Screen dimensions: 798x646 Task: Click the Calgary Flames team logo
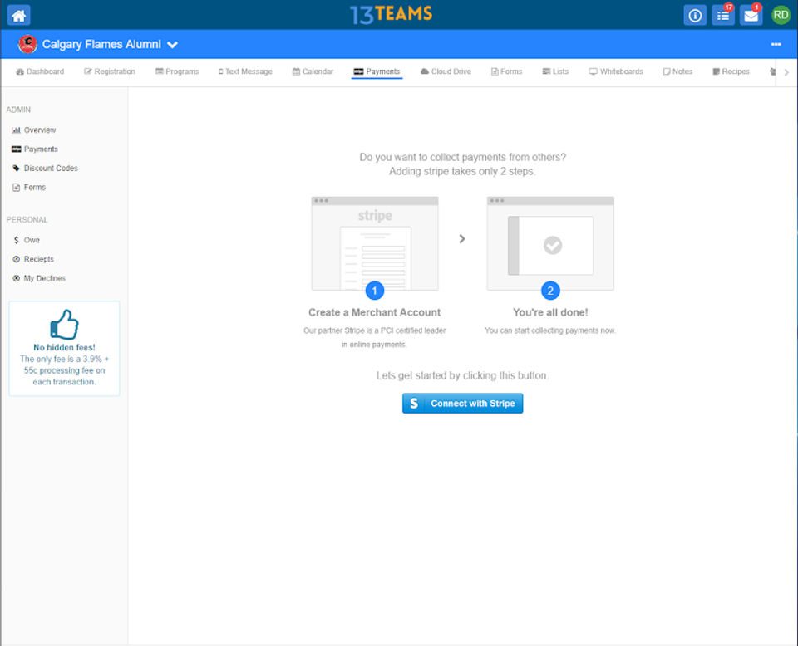point(27,44)
